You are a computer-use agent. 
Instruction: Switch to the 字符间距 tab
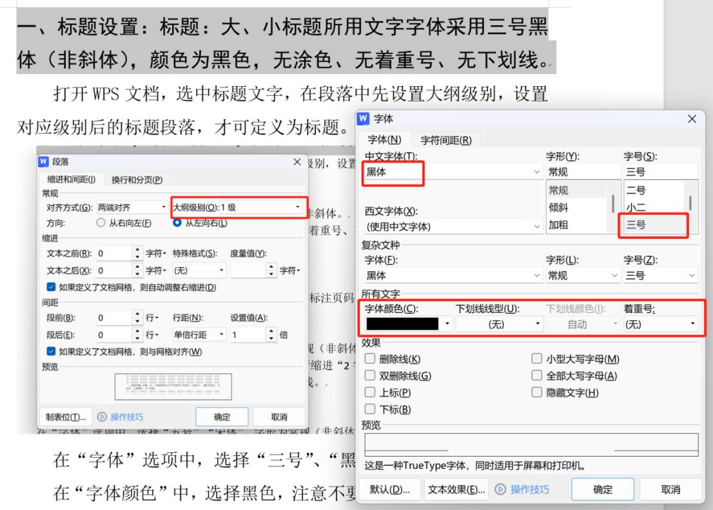[x=445, y=140]
